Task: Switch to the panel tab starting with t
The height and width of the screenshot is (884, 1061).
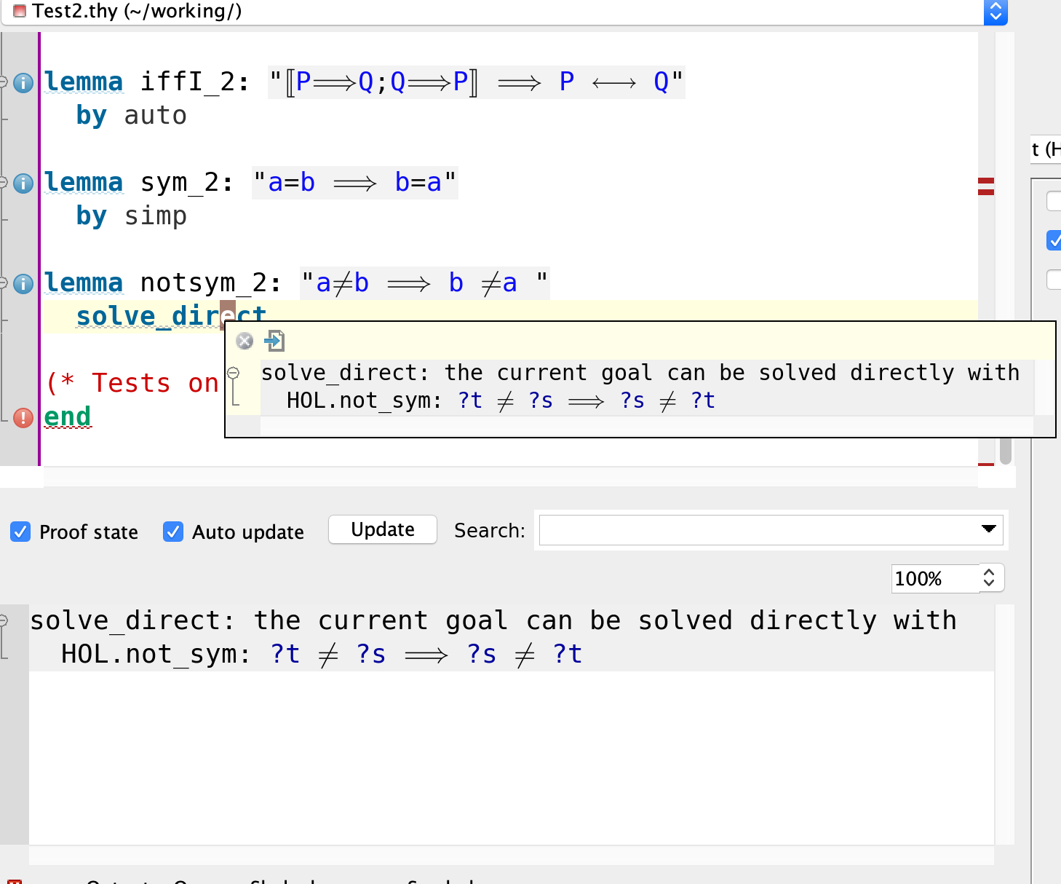Action: coord(1044,149)
